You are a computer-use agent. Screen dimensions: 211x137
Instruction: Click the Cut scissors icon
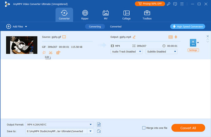51,53
